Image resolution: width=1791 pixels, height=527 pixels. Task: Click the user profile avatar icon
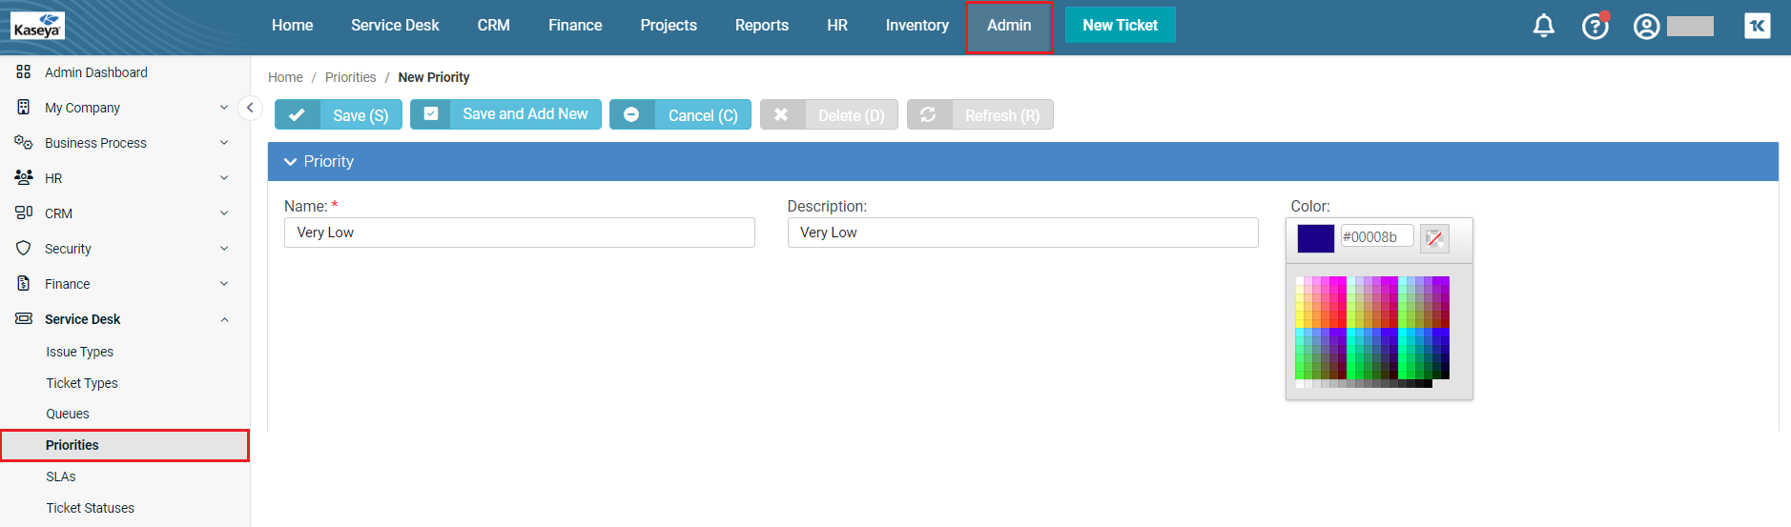click(x=1646, y=26)
